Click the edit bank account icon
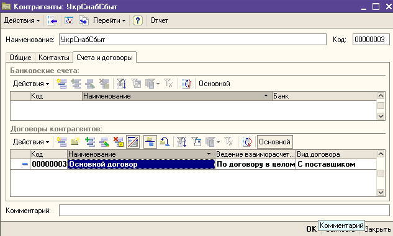 90,84
